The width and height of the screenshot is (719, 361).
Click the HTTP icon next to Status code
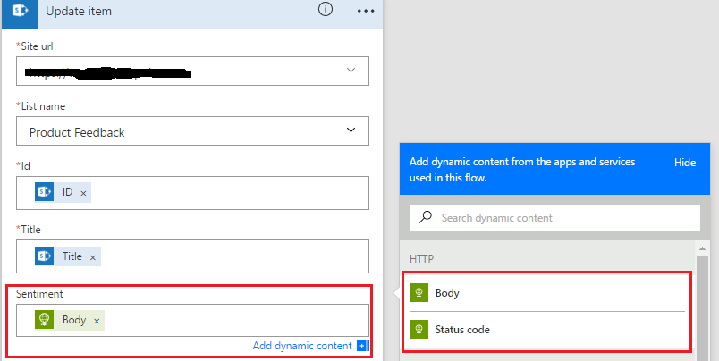point(419,330)
